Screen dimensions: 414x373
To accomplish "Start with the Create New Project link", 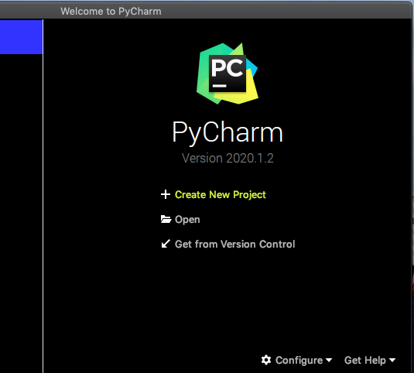I will (x=221, y=194).
